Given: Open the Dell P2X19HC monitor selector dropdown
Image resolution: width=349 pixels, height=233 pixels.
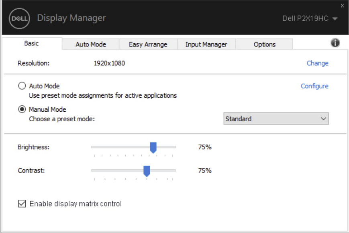Looking at the screenshot, I should [310, 18].
